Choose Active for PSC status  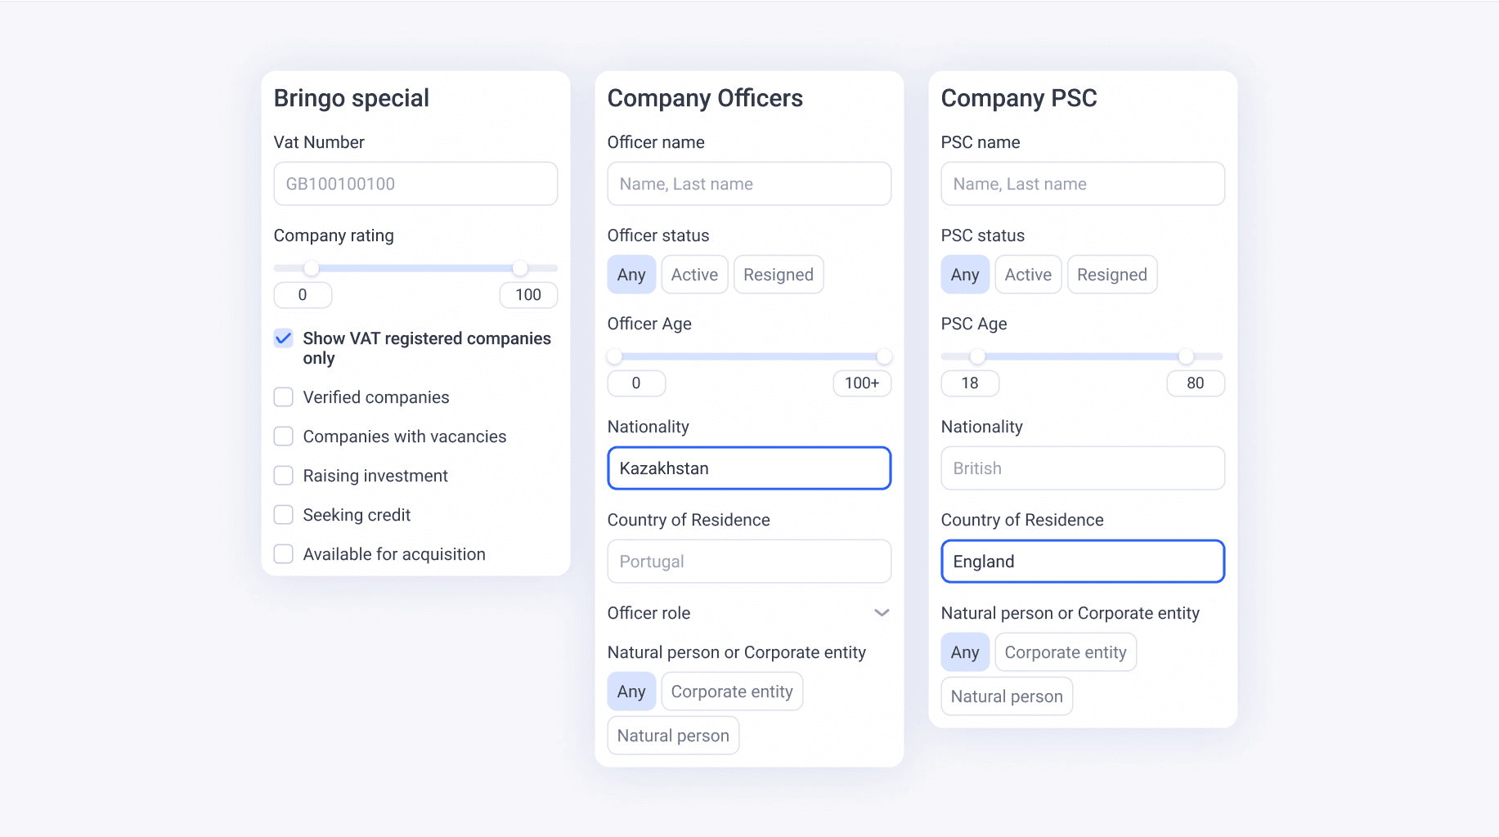1028,275
